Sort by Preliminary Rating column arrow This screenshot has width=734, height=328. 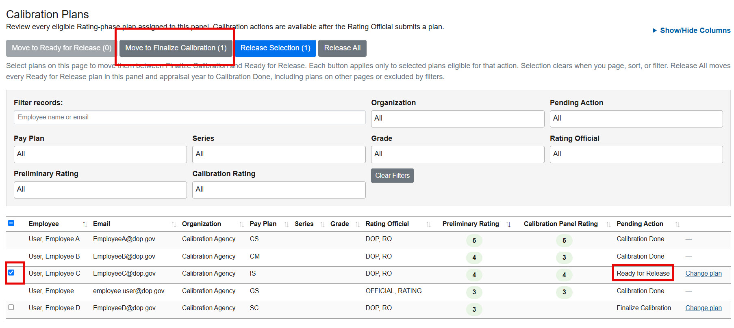coord(508,224)
